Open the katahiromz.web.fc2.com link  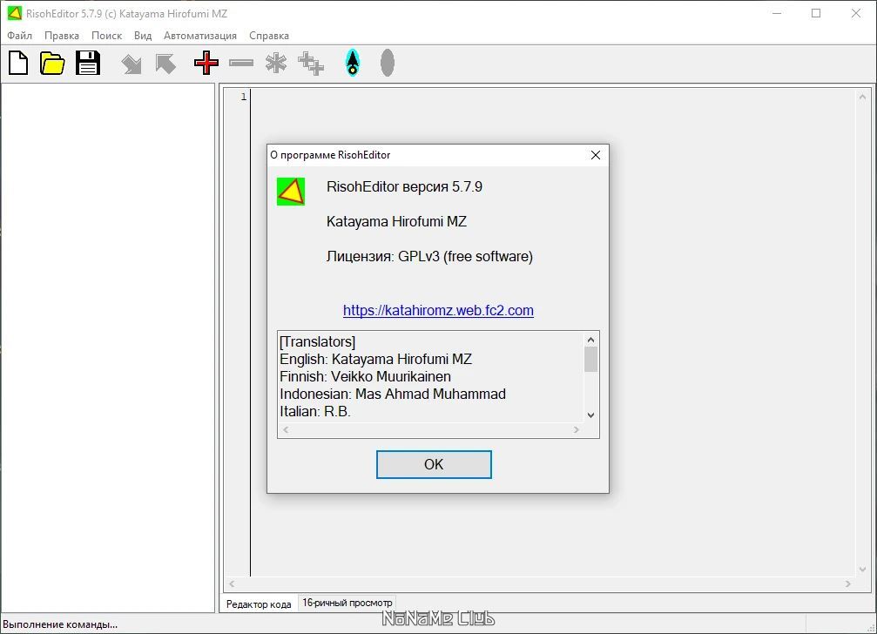coord(439,310)
